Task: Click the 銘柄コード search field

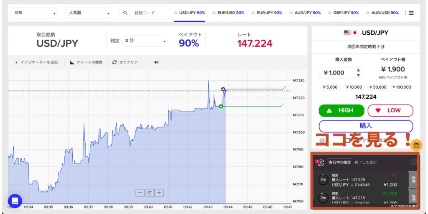Action: (x=147, y=13)
